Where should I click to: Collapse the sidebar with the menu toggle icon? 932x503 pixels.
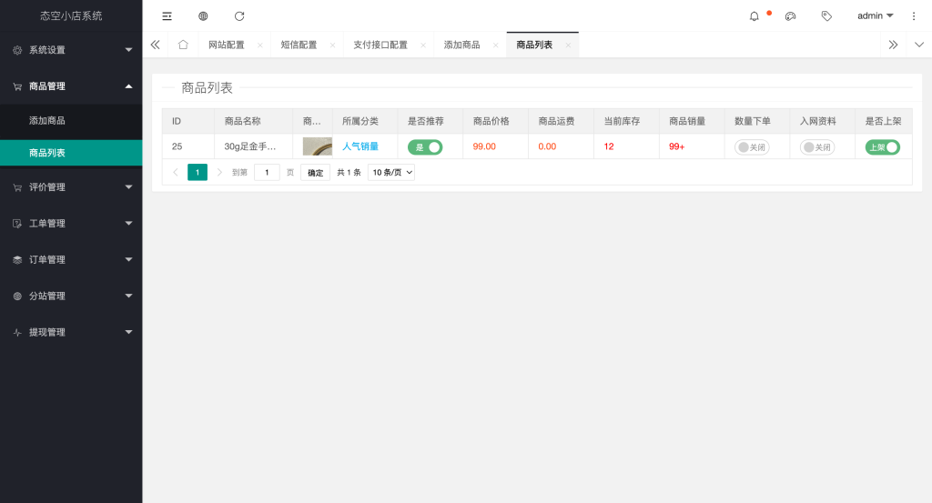pos(167,16)
